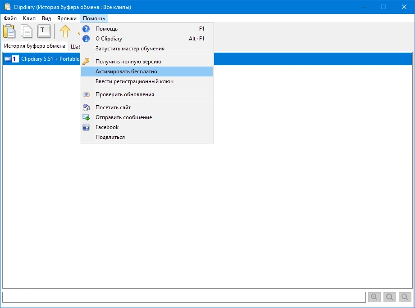
Task: Select Отправить сообщение
Action: point(147,117)
